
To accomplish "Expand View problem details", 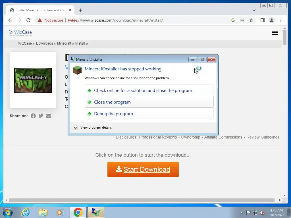I will [92, 127].
